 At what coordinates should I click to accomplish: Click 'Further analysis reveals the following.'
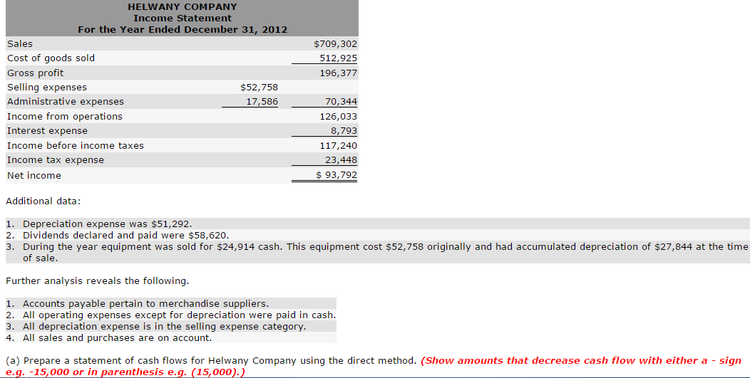coord(98,281)
